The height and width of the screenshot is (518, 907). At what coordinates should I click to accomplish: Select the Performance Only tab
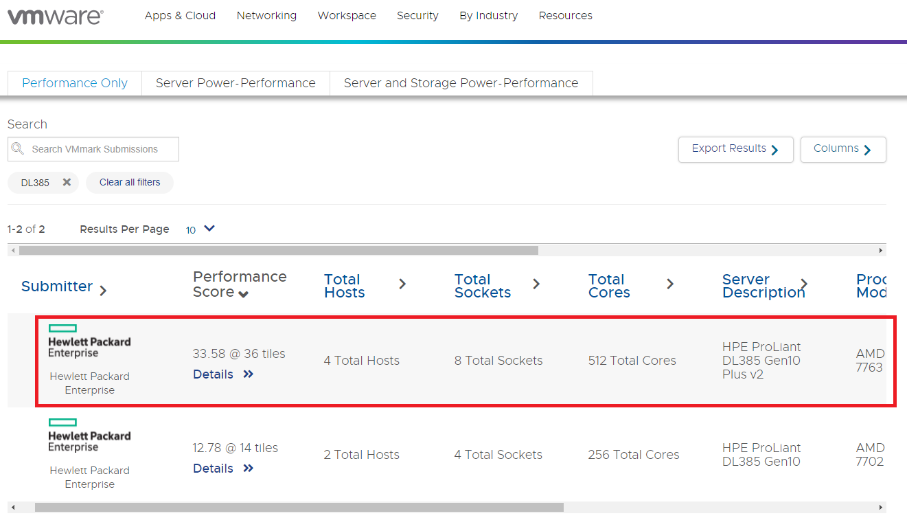[75, 83]
